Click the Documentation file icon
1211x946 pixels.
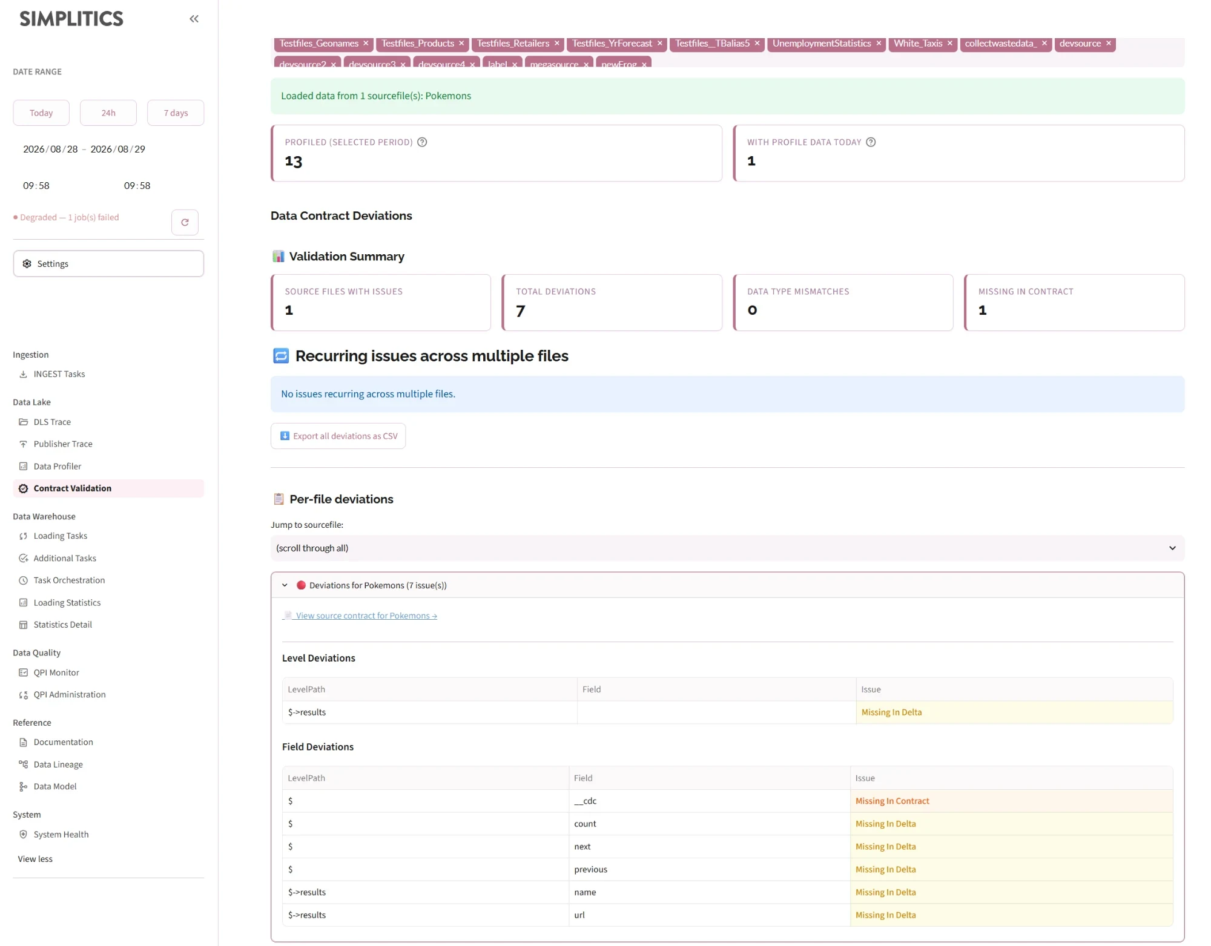tap(24, 742)
